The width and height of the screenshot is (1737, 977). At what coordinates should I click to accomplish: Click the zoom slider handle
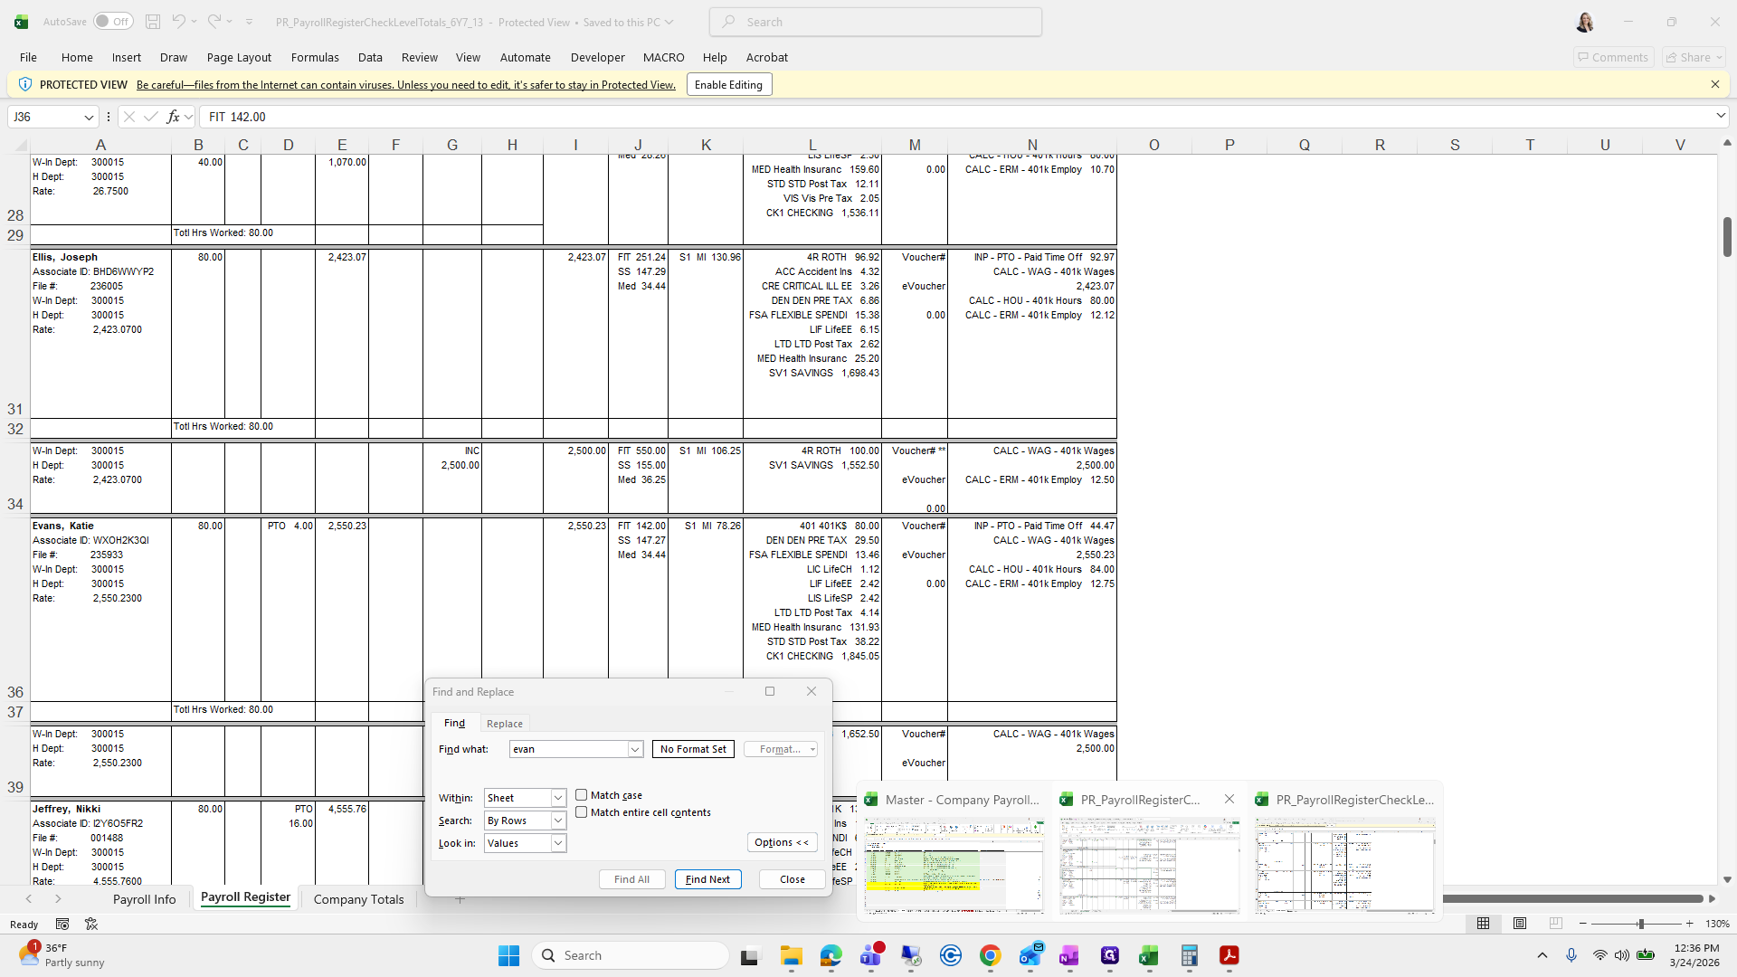[1640, 924]
